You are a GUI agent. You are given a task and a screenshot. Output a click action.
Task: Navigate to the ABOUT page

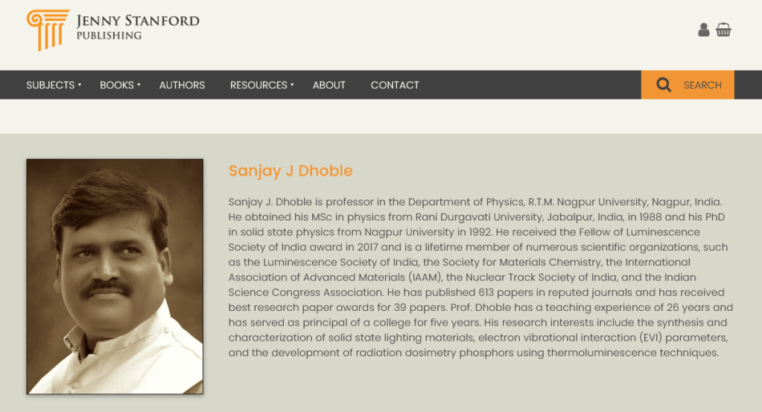pyautogui.click(x=328, y=85)
